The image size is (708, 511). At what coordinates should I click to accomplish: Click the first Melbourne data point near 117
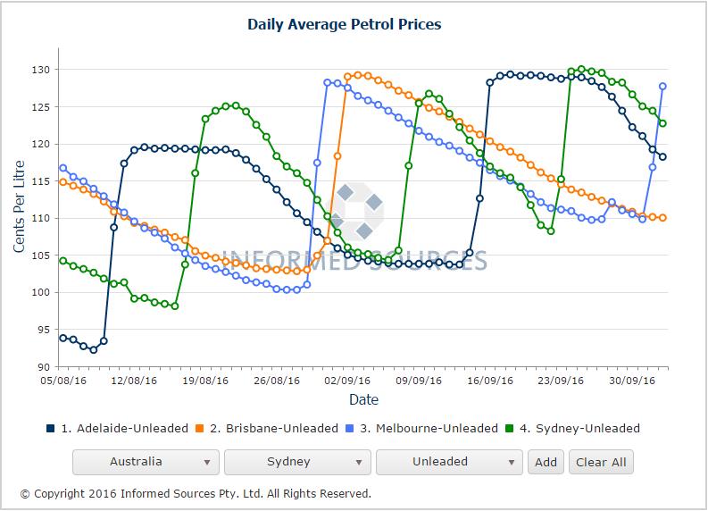pyautogui.click(x=63, y=168)
